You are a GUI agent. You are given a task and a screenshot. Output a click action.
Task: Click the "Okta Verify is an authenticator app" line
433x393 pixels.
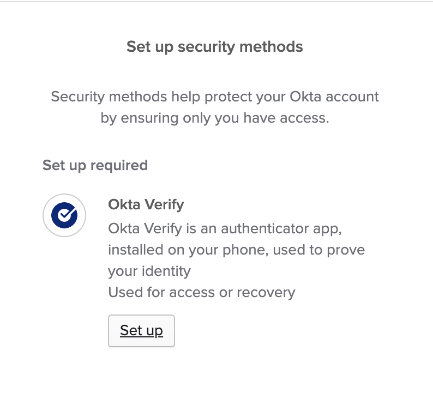(x=225, y=228)
